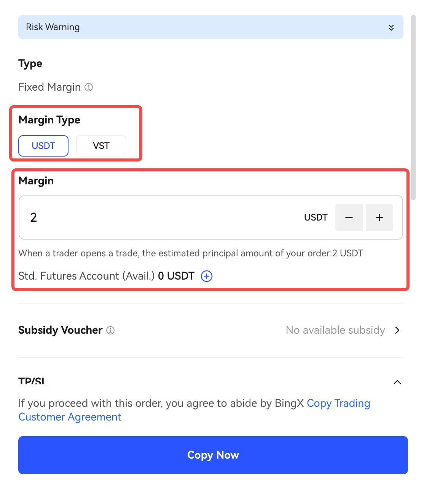The width and height of the screenshot is (424, 483).
Task: Open the subsidy list right chevron
Action: 397,330
